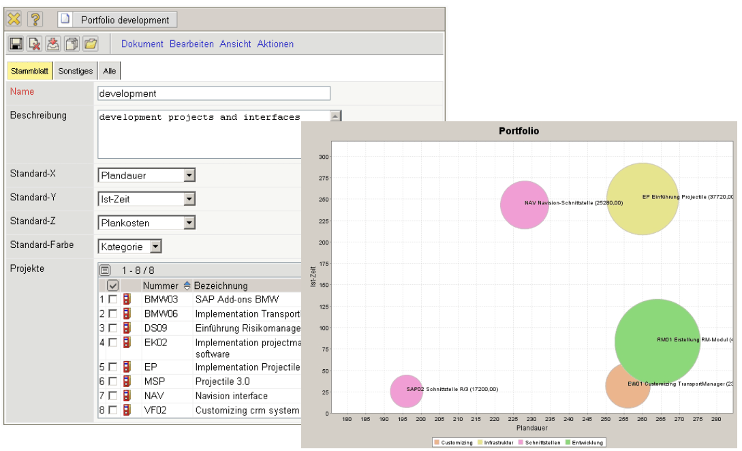Click the project icon for BMW03 row

pos(127,299)
